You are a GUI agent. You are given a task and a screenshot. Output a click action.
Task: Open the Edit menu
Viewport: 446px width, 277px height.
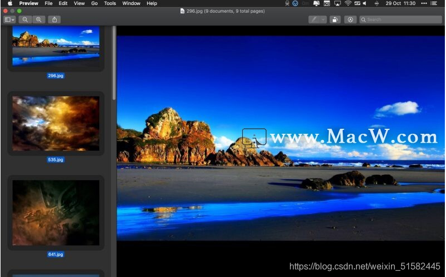(x=63, y=3)
